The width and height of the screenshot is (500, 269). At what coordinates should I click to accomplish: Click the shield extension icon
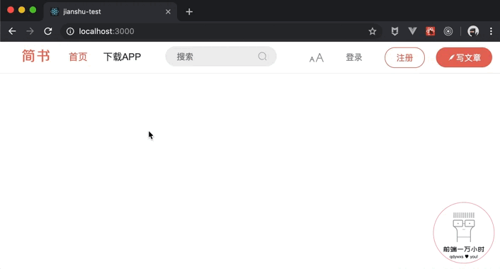pos(394,31)
